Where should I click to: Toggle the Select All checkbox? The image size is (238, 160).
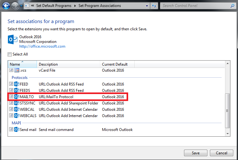pyautogui.click(x=10, y=54)
